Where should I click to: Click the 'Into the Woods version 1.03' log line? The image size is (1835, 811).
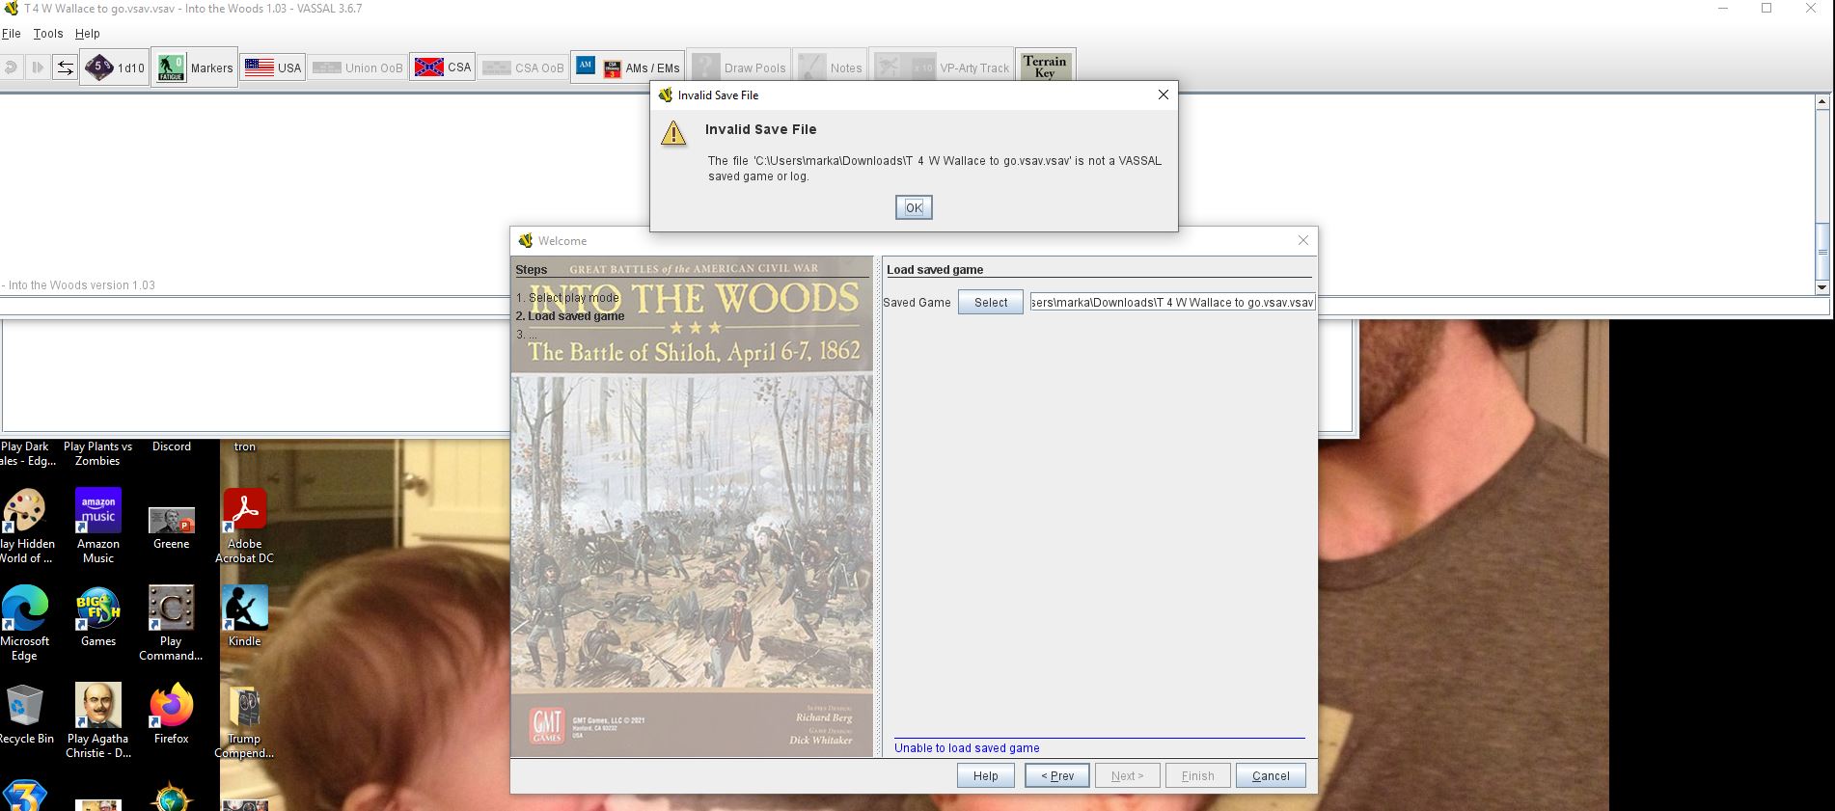click(x=80, y=285)
